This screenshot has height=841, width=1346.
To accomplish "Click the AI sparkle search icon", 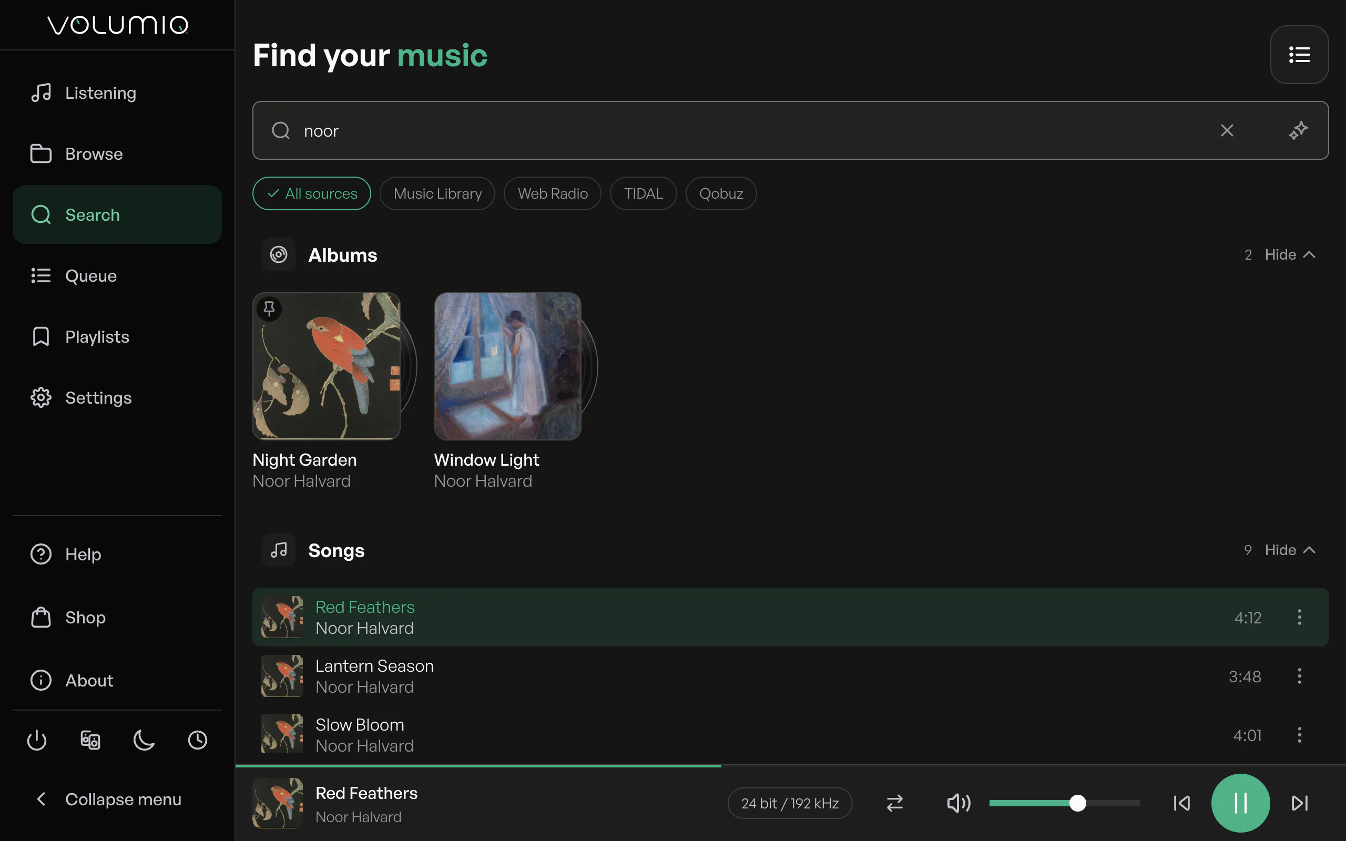I will [x=1298, y=131].
